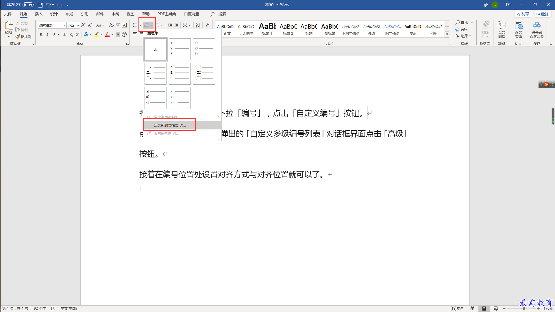Click the Character Shading icon

coord(118,34)
